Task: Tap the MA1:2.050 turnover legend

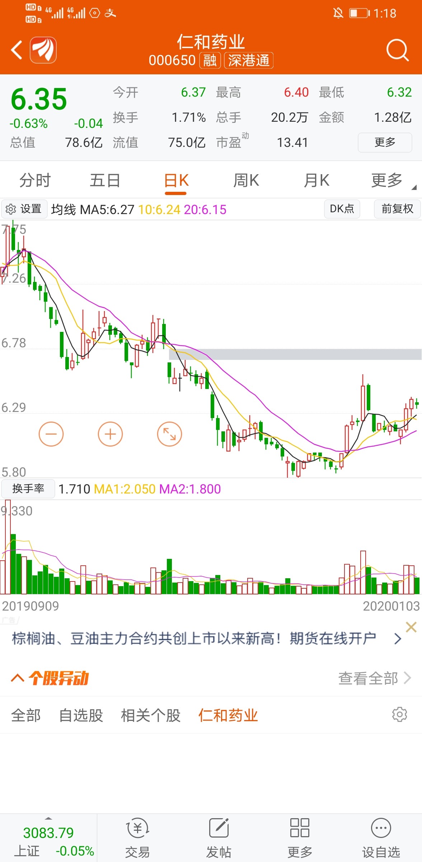Action: click(125, 489)
